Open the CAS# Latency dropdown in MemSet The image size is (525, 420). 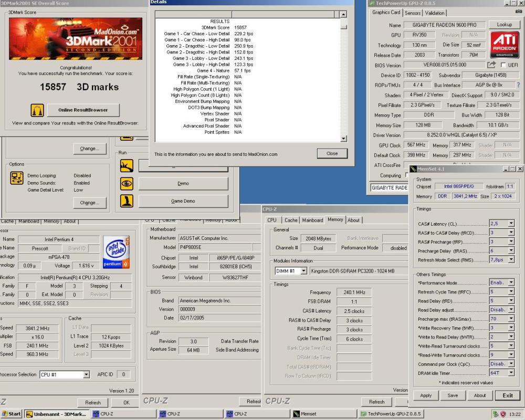point(511,224)
